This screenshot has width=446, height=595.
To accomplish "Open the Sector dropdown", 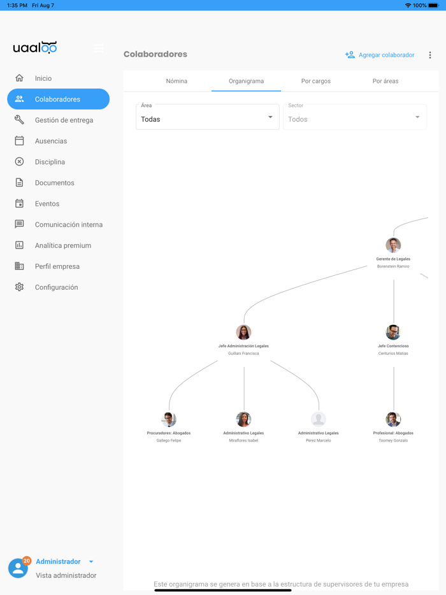I will [355, 117].
